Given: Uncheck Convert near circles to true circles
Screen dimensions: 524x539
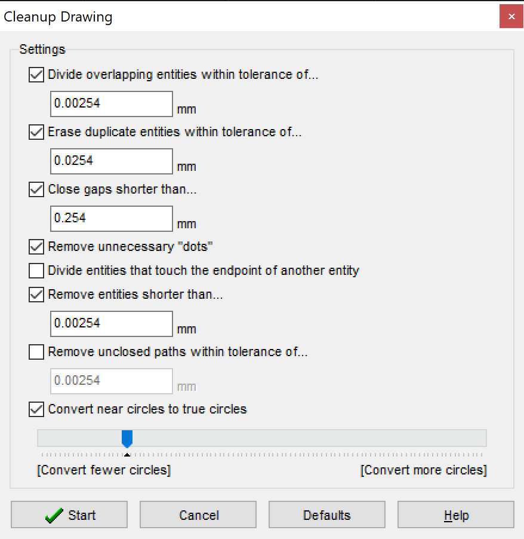Looking at the screenshot, I should point(36,409).
